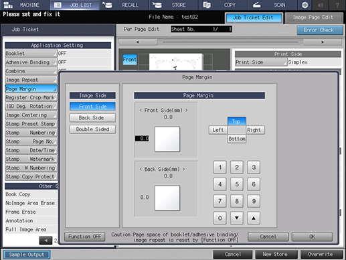Go to previous sheet with left arrow
The image size is (346, 260).
[x=138, y=42]
